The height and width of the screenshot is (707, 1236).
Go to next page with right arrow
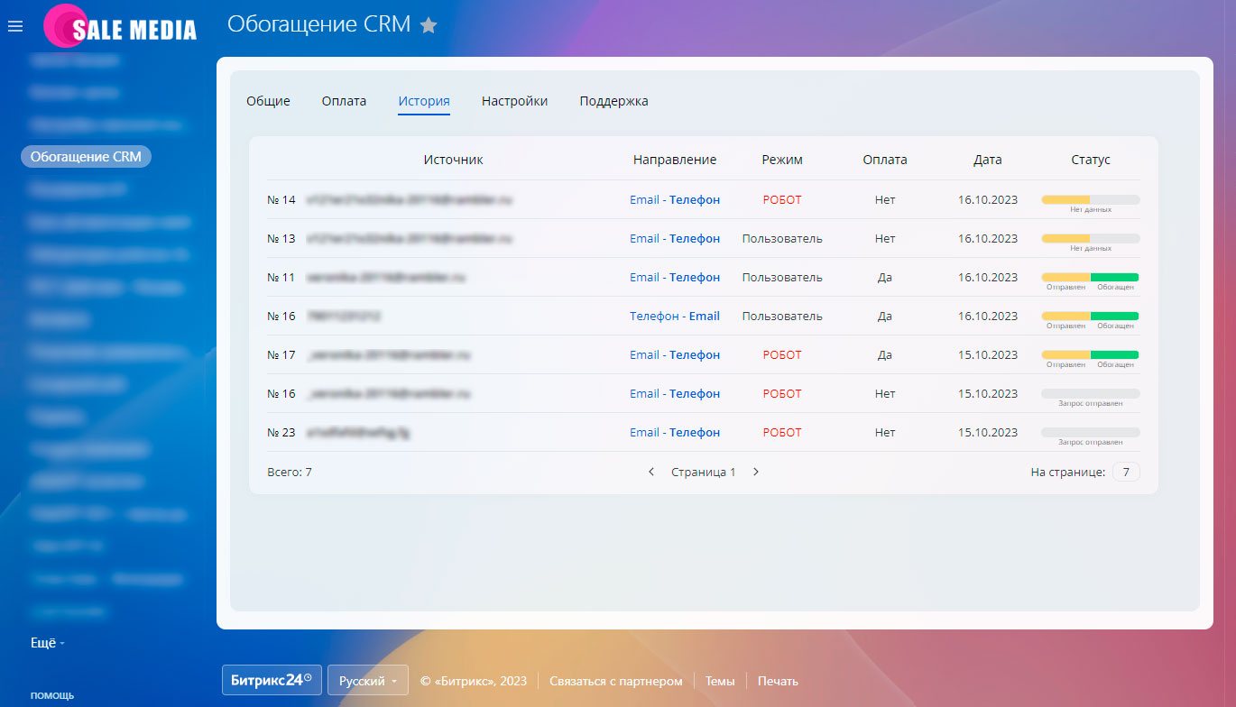click(x=756, y=471)
